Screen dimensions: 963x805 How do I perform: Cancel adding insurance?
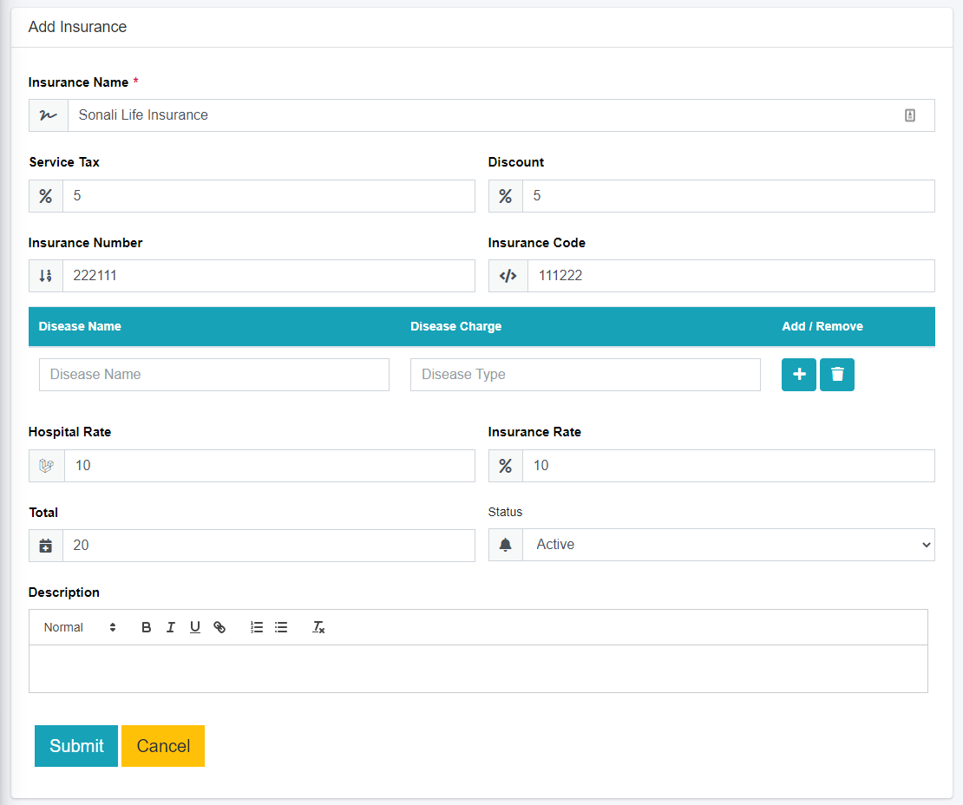163,746
